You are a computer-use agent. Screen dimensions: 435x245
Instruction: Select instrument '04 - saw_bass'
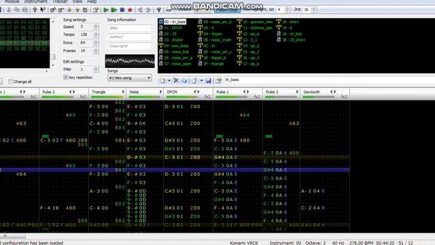176,46
